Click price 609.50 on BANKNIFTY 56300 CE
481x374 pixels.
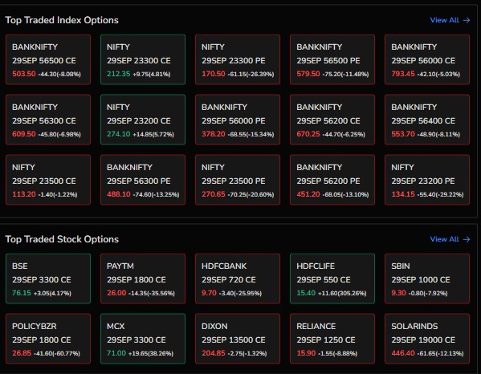(24, 134)
